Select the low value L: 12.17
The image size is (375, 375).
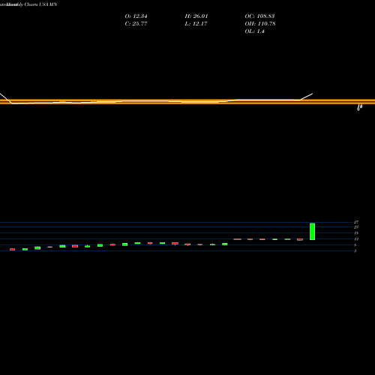pos(196,24)
